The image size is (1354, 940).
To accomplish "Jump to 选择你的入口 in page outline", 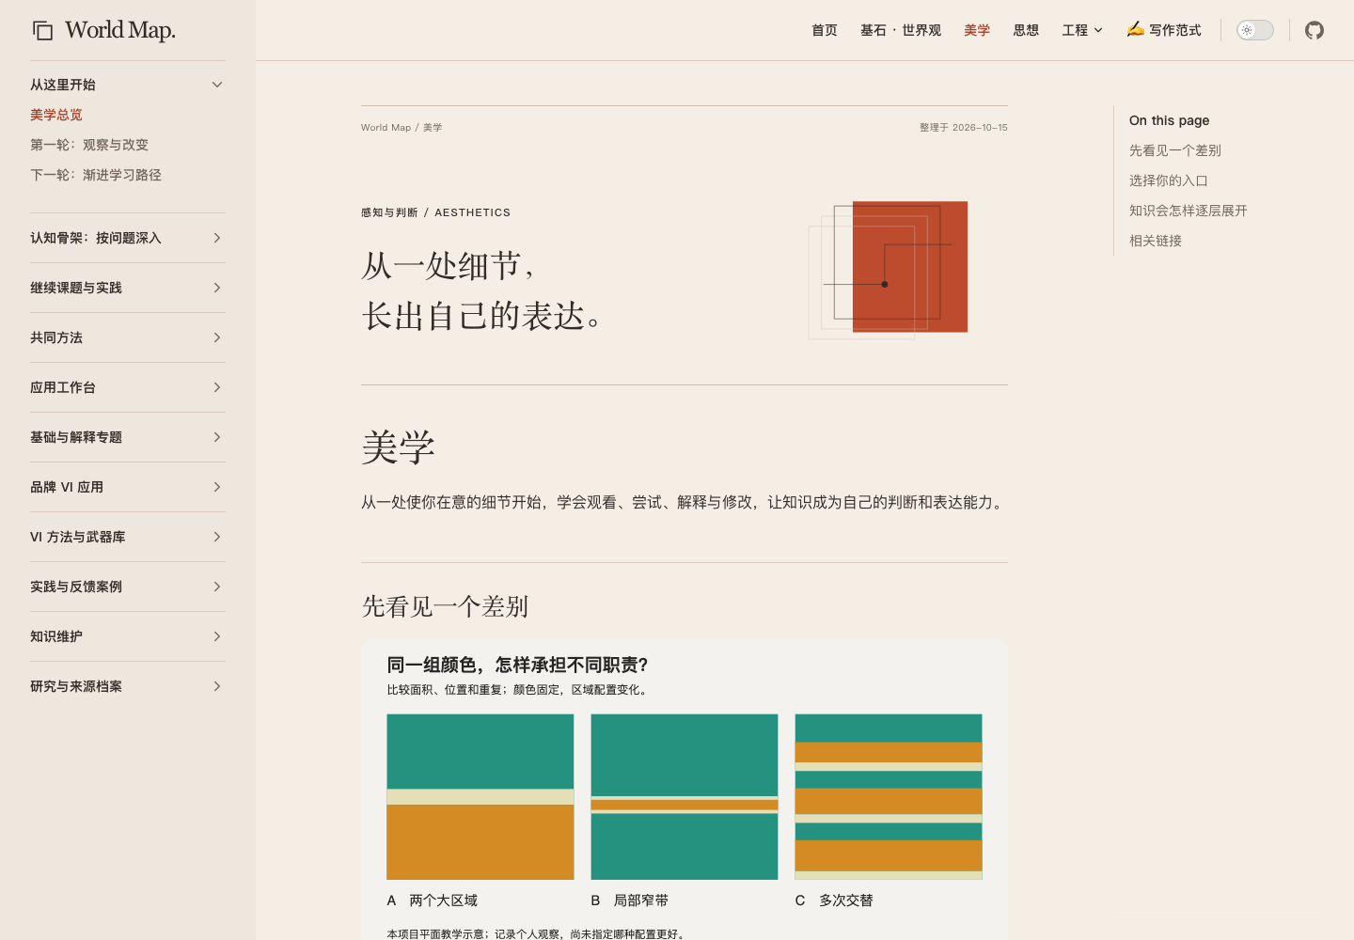I will pyautogui.click(x=1169, y=180).
